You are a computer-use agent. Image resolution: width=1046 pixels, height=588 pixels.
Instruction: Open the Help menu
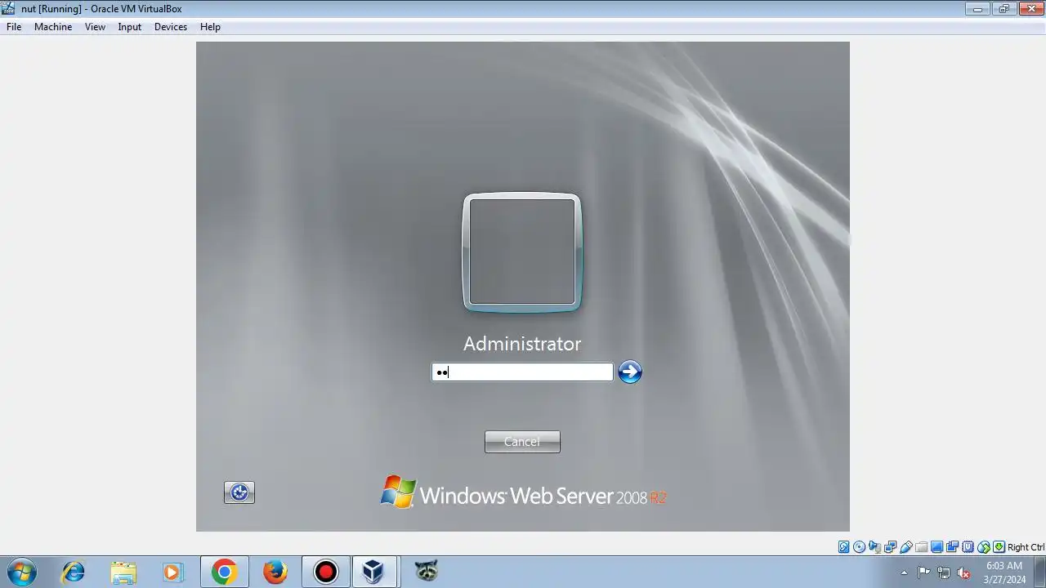coord(210,27)
